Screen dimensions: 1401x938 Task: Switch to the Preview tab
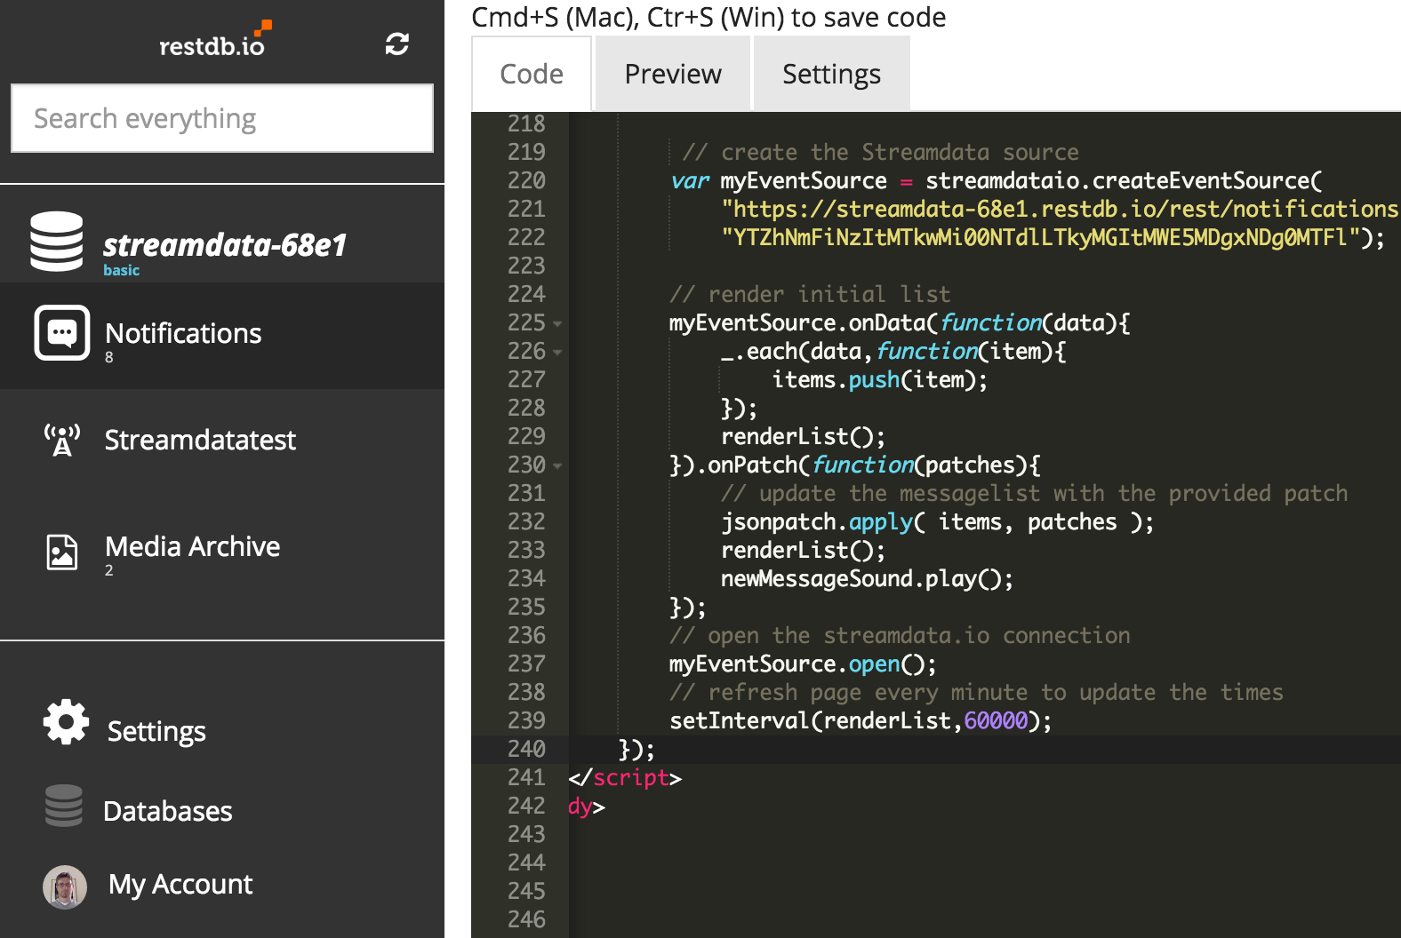tap(673, 74)
